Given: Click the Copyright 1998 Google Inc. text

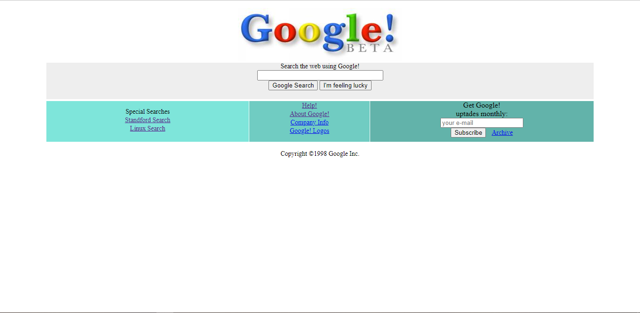Looking at the screenshot, I should pyautogui.click(x=320, y=153).
